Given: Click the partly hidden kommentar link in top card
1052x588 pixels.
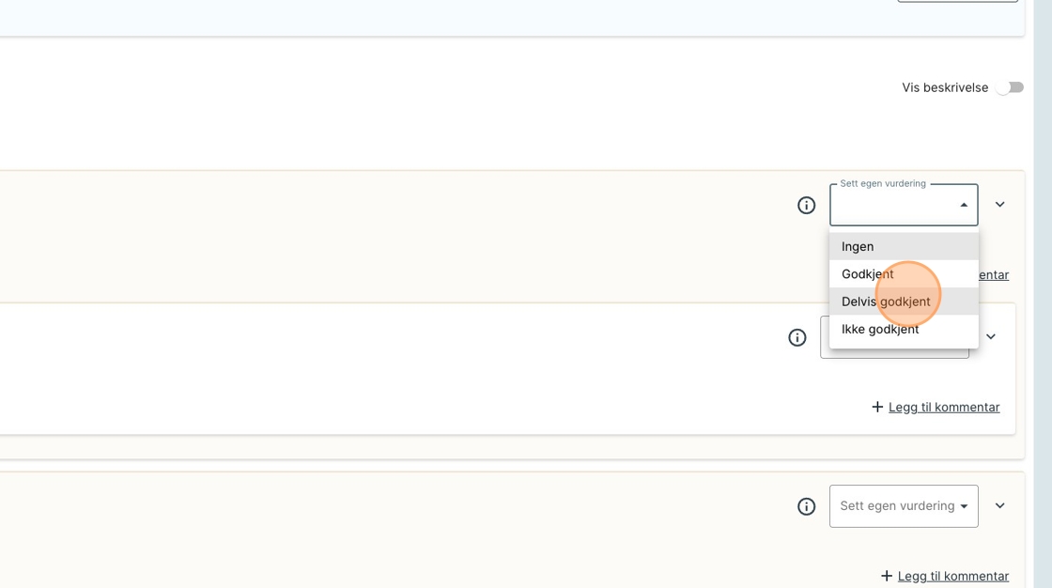Looking at the screenshot, I should tap(994, 275).
